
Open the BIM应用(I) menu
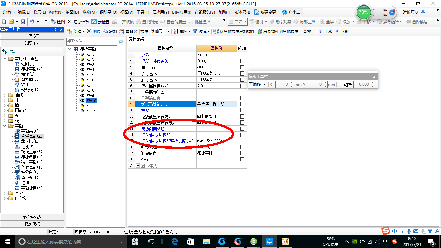click(x=182, y=12)
